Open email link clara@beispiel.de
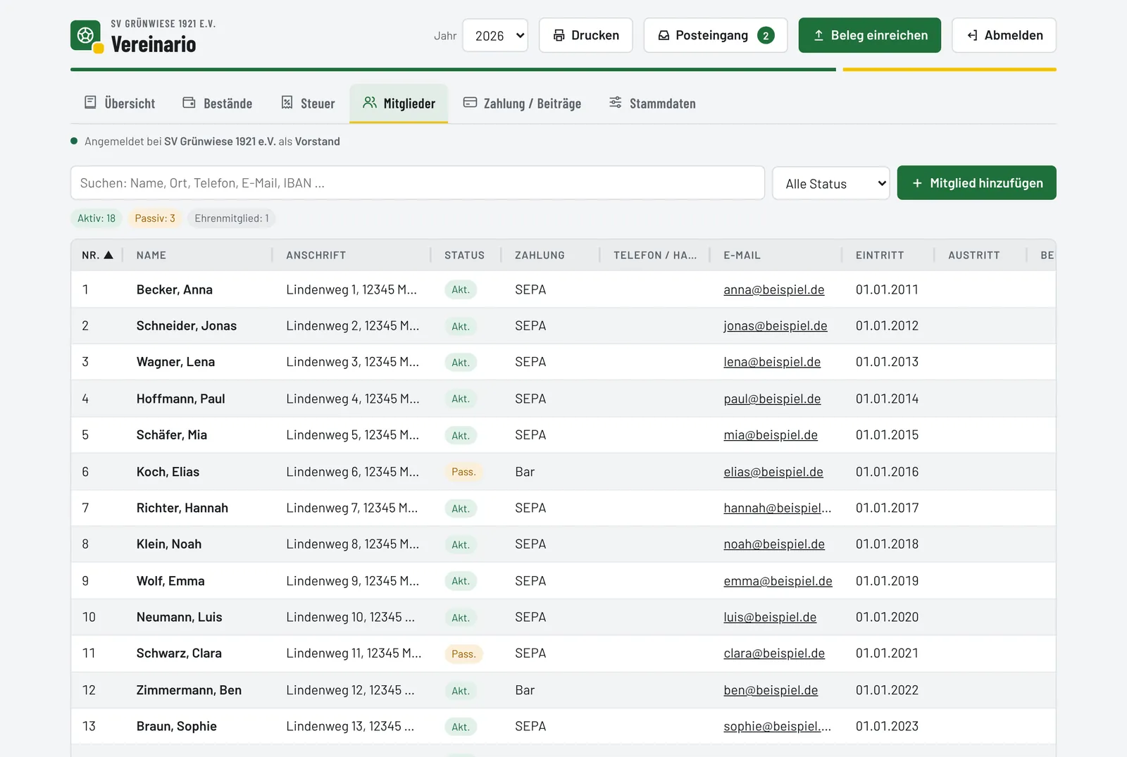 point(774,653)
